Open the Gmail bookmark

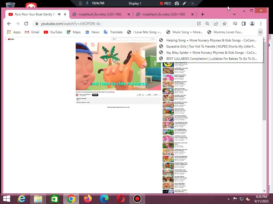[32, 32]
